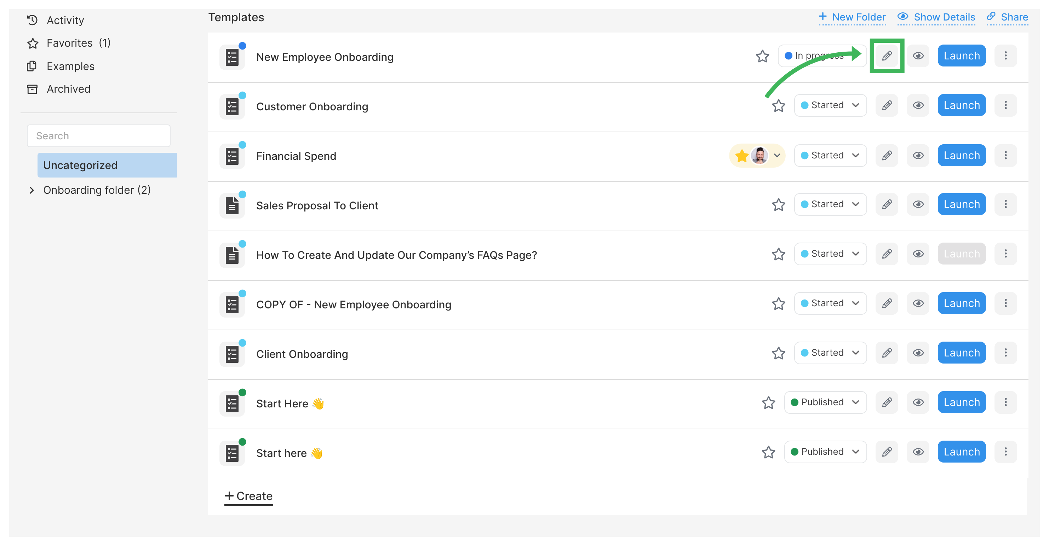This screenshot has height=546, width=1049.
Task: Click the Client Onboarding checklist icon
Action: pyautogui.click(x=232, y=354)
